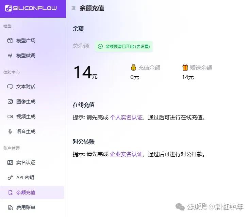Click the 余额充值 page title
Screen dimensions: 250x217
point(92,8)
